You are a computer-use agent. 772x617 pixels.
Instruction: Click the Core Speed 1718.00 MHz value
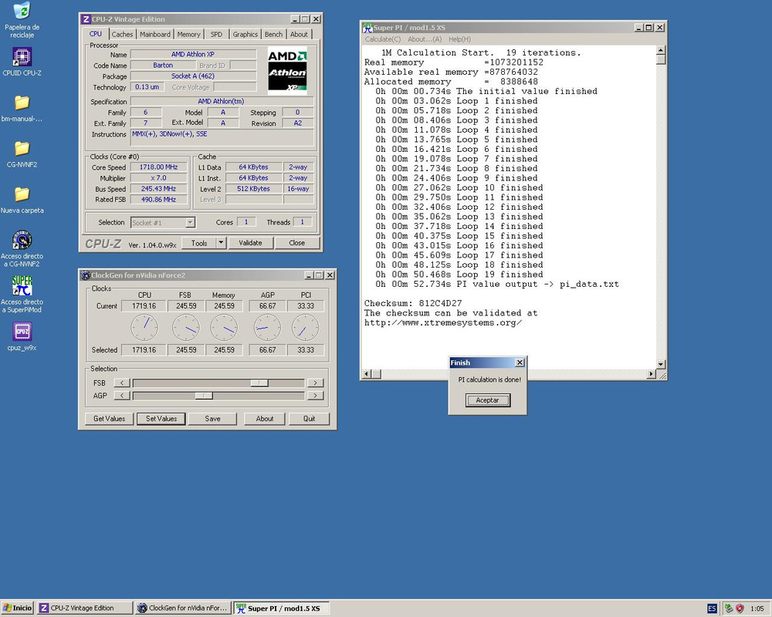[158, 167]
